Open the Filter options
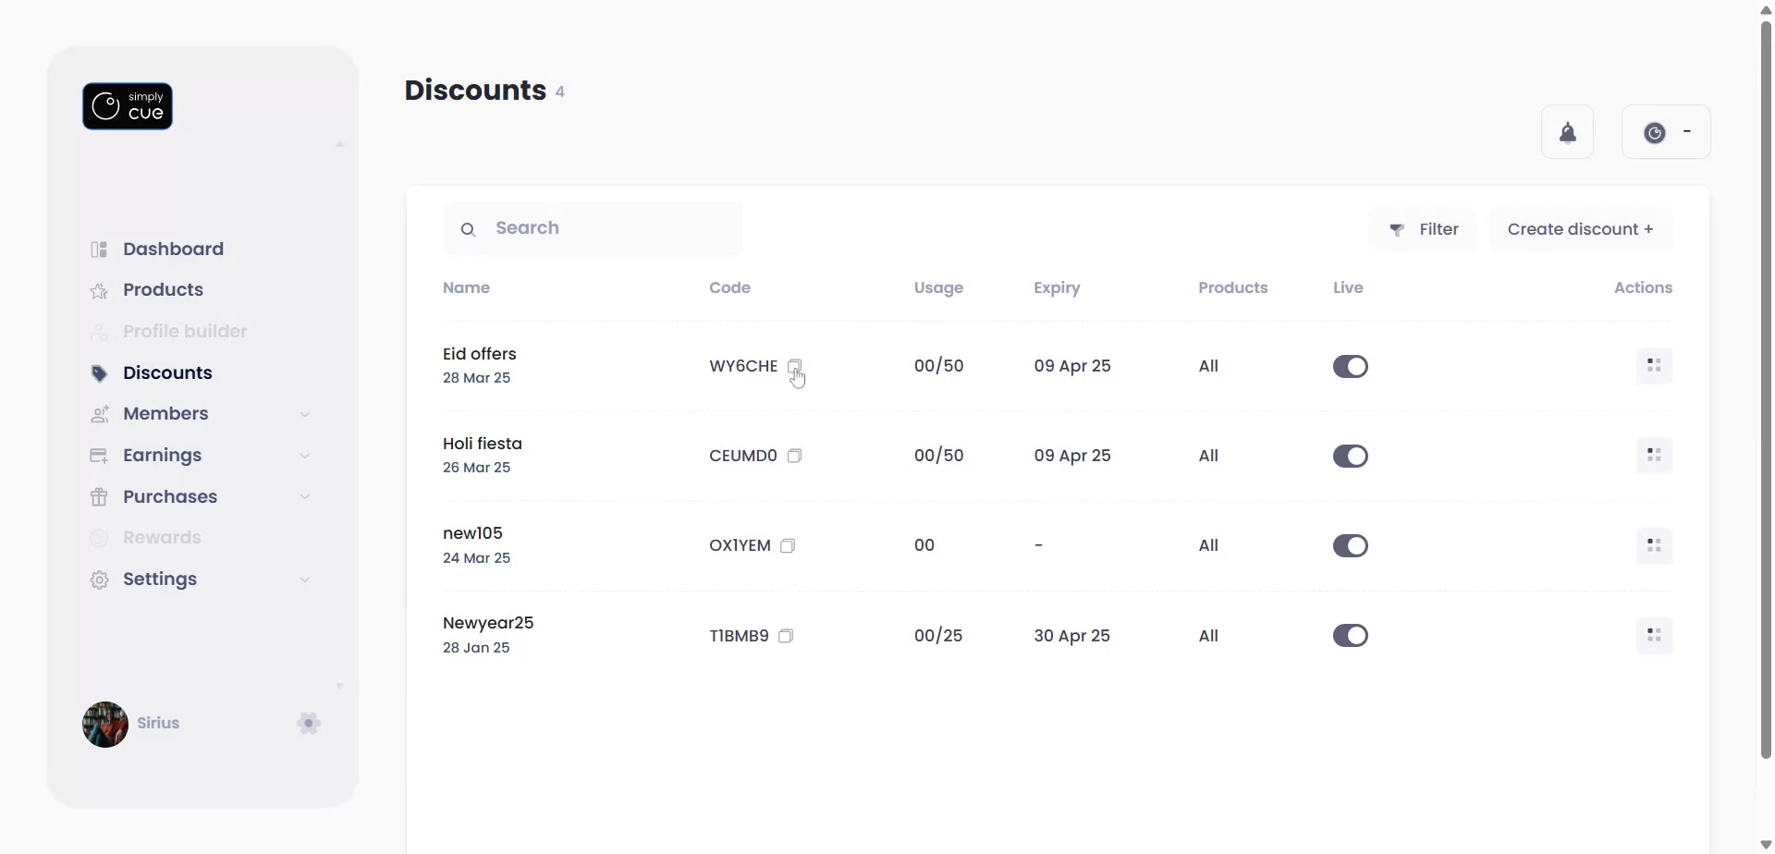1775x854 pixels. point(1424,229)
